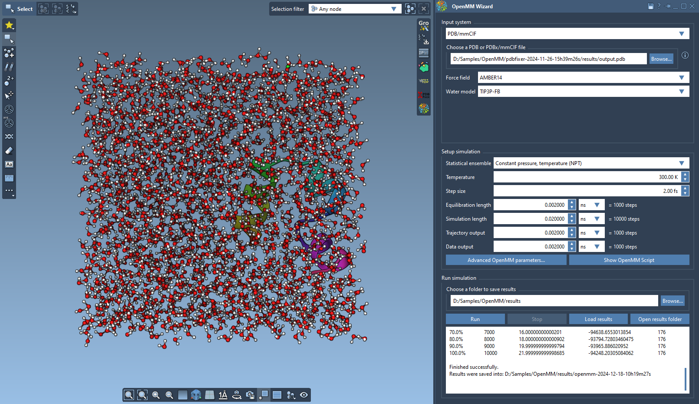
Task: Click the results folder path field
Action: [554, 301]
